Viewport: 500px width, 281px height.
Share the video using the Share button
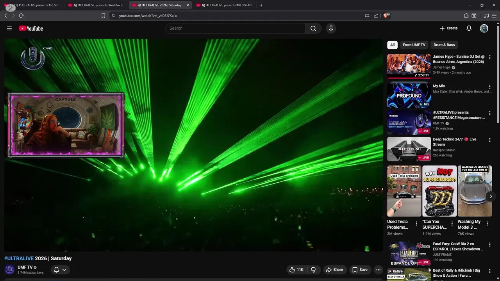coord(334,270)
